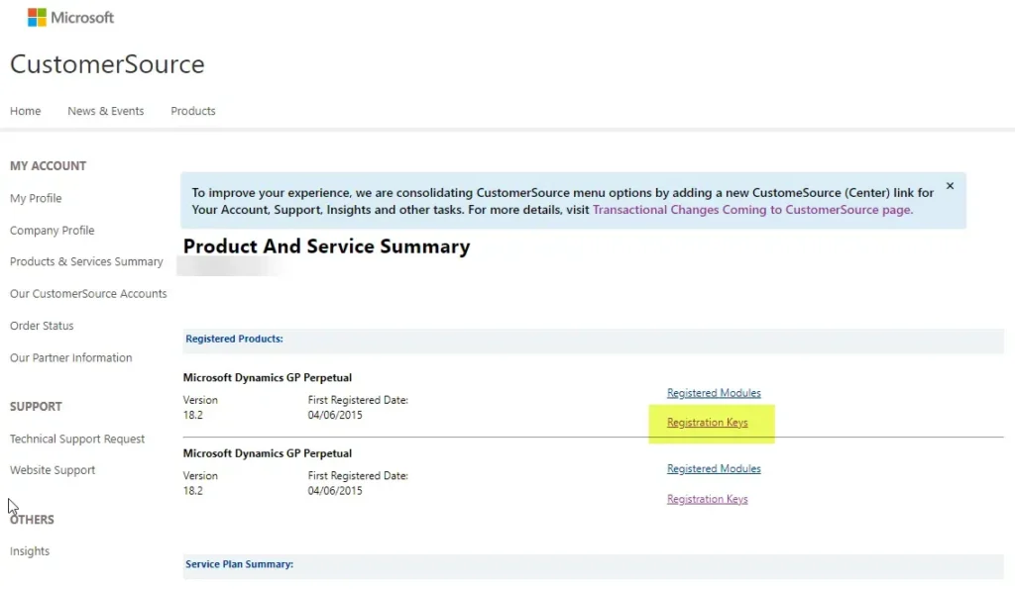Open the Home menu item
The image size is (1015, 589).
pos(25,111)
